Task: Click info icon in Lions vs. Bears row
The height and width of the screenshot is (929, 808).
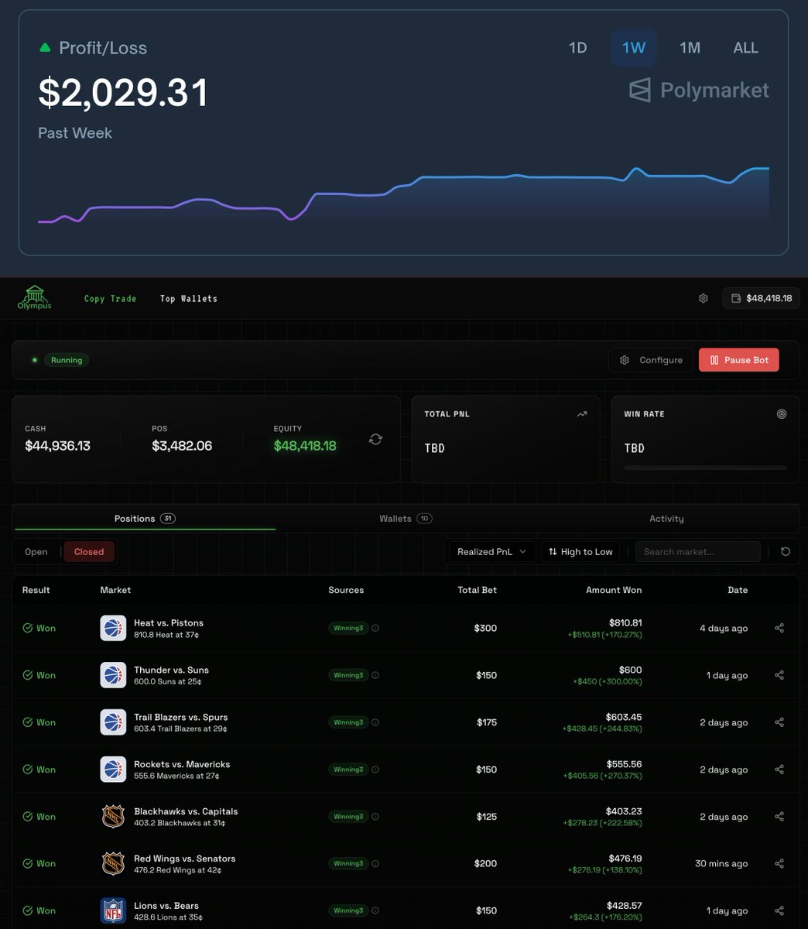Action: click(375, 911)
